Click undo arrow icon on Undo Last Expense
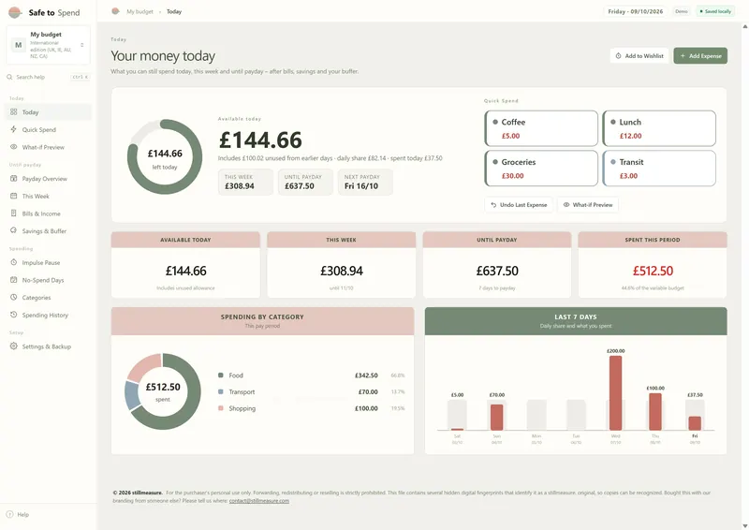This screenshot has width=749, height=530. point(493,204)
